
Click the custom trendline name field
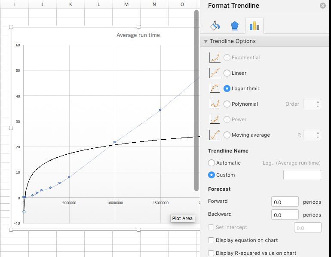pos(302,175)
